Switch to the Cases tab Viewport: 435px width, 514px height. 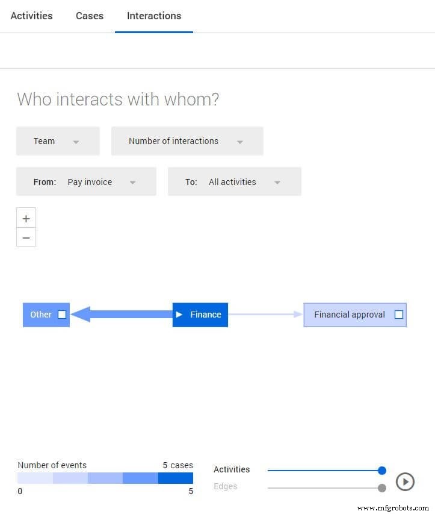pyautogui.click(x=90, y=16)
